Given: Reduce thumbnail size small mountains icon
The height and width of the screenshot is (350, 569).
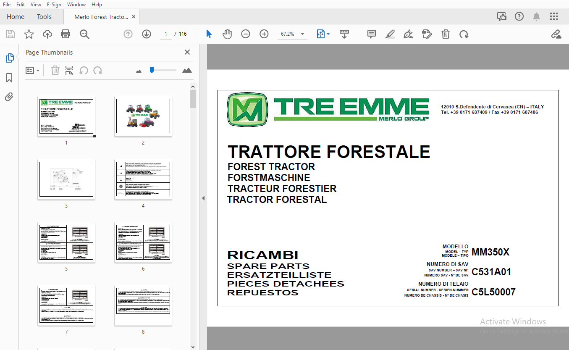Looking at the screenshot, I should point(139,71).
